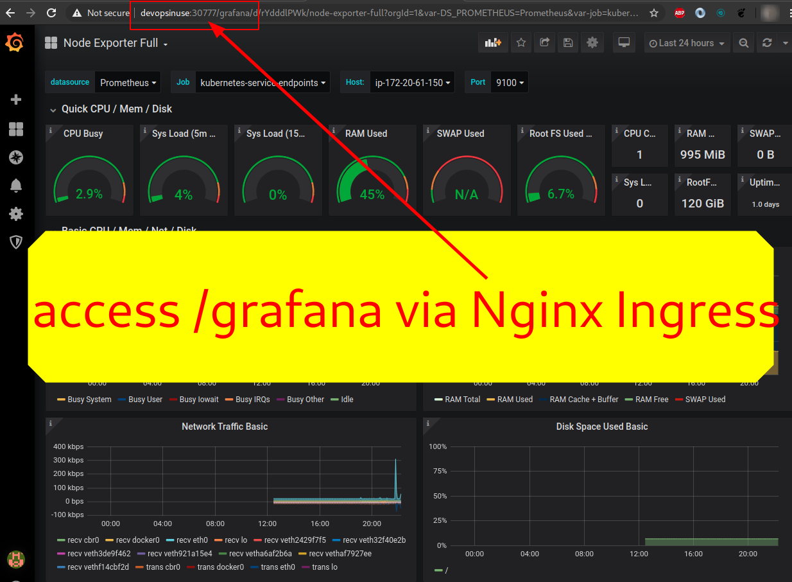Click the Sys Load (15m) panel title
This screenshot has height=582, width=792.
276,134
